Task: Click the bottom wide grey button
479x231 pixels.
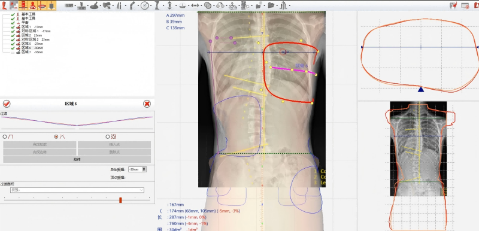Action: [x=77, y=160]
